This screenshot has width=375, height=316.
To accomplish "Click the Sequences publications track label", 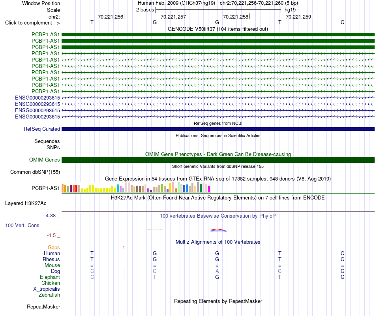I will [47, 141].
